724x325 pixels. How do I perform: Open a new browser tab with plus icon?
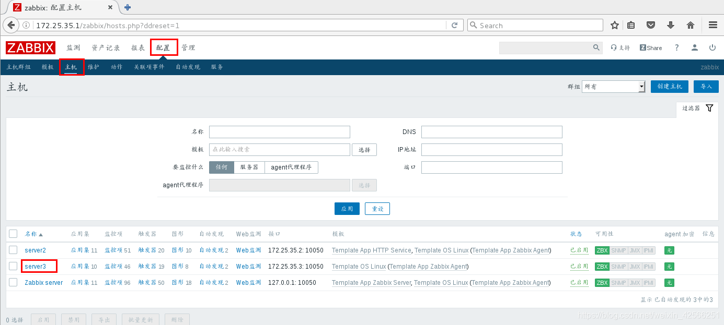pos(128,7)
